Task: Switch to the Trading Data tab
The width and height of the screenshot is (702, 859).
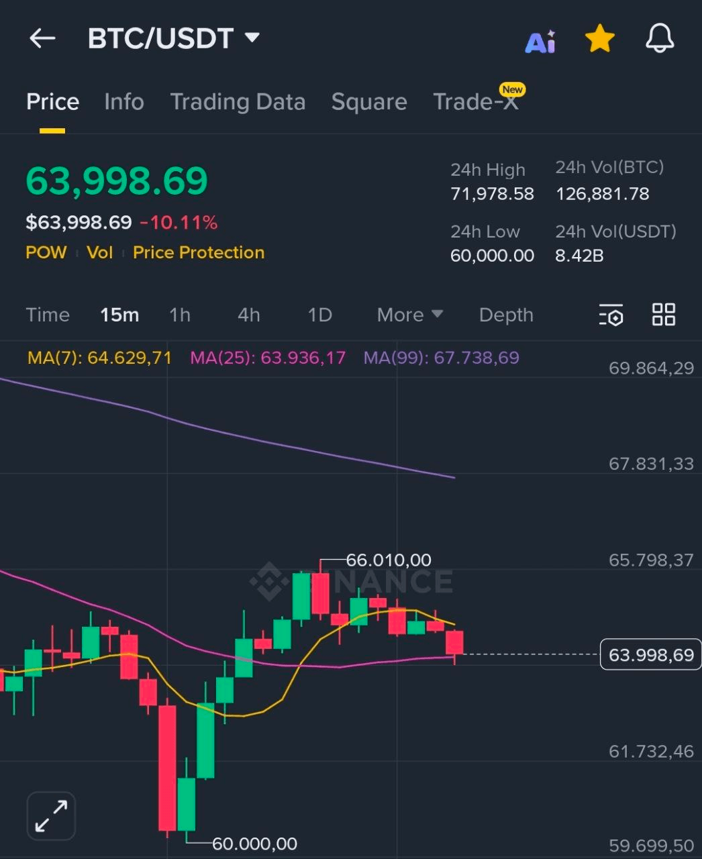Action: tap(238, 102)
